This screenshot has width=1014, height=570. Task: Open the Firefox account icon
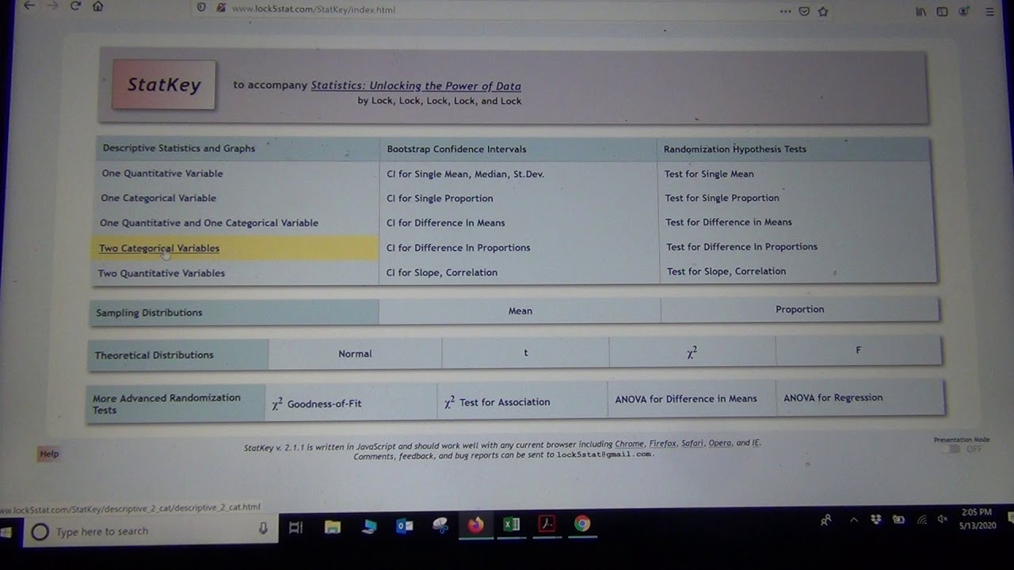pyautogui.click(x=964, y=12)
